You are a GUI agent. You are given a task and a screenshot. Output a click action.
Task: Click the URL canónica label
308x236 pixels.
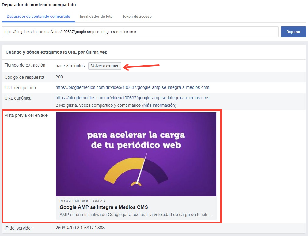pos(18,98)
